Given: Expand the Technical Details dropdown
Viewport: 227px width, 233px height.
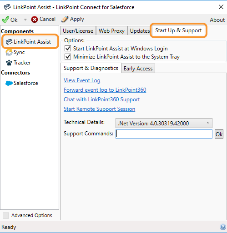Looking at the screenshot, I should pos(164,123).
